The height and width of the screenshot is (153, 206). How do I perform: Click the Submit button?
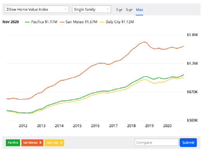pos(188,142)
